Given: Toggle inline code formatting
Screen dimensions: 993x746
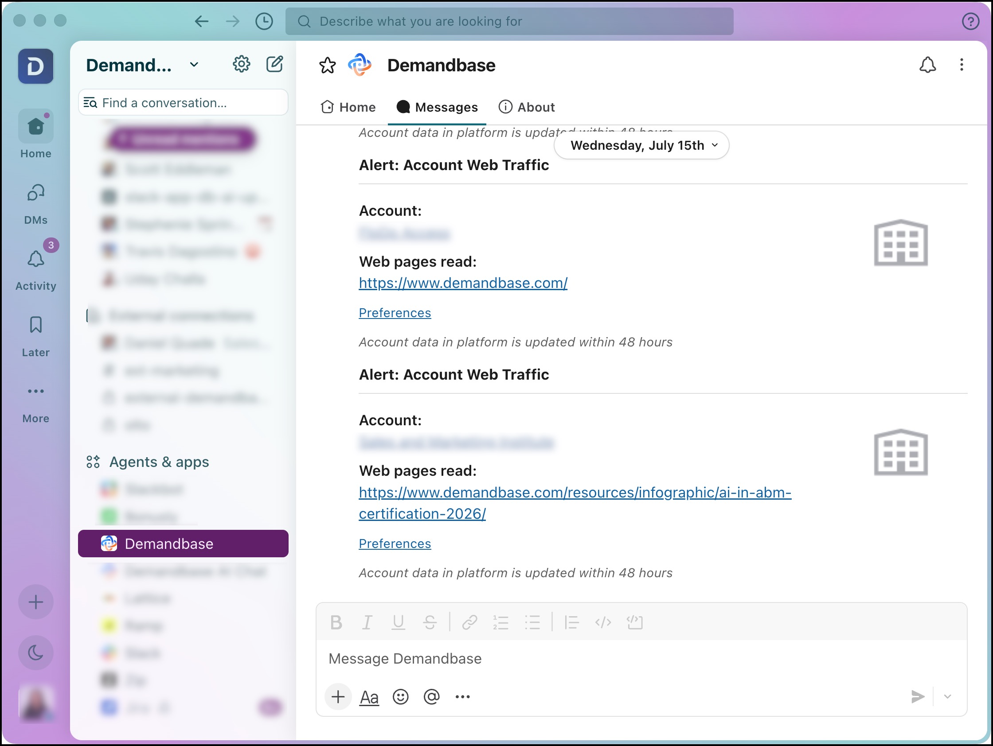Looking at the screenshot, I should 603,623.
